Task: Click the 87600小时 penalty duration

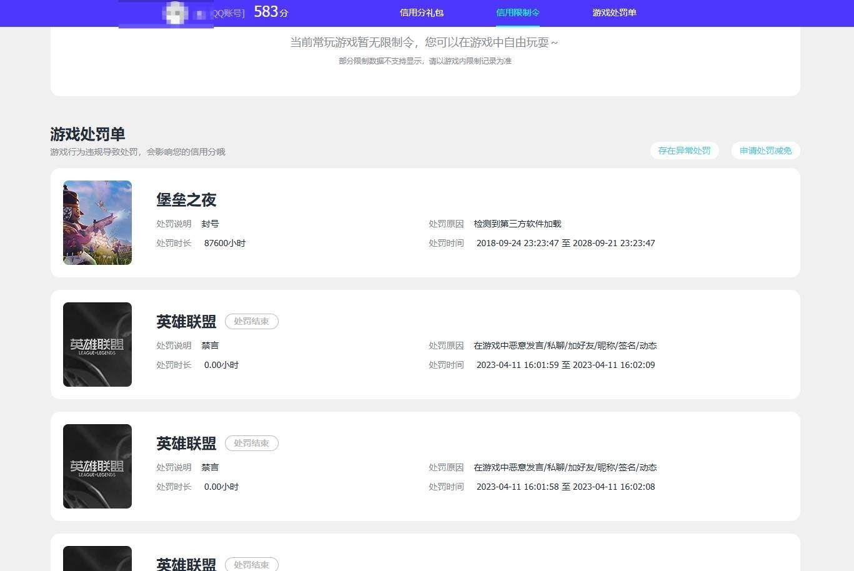Action: tap(225, 243)
